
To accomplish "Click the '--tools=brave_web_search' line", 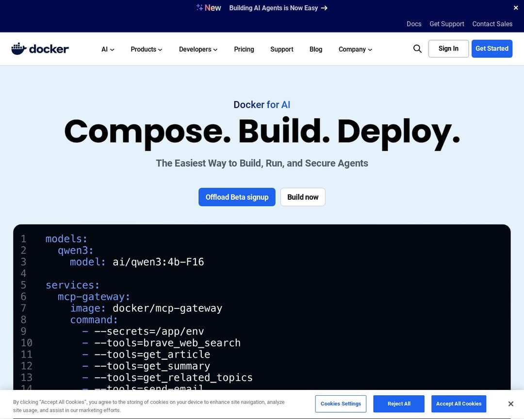I will pos(167,343).
